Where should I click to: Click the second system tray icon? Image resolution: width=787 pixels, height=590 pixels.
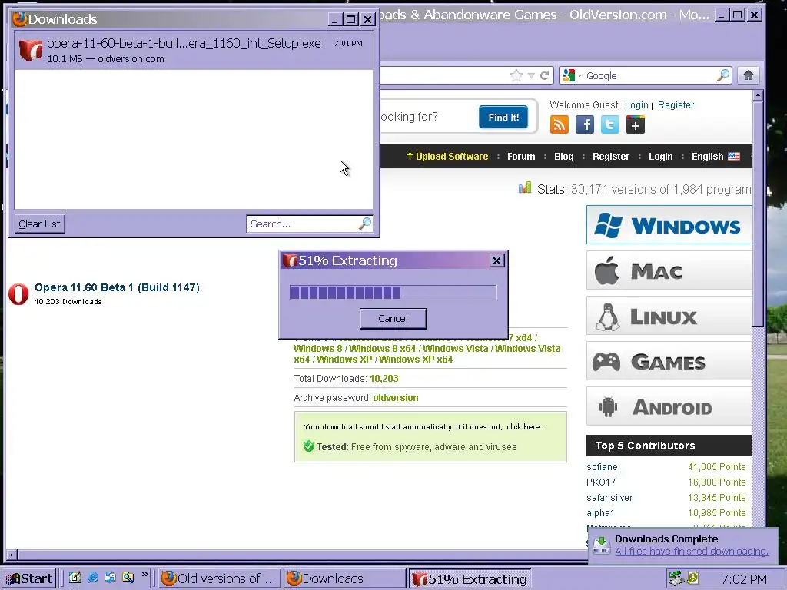point(692,578)
